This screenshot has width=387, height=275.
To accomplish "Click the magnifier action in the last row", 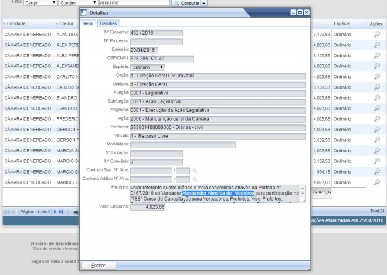I will [376, 182].
